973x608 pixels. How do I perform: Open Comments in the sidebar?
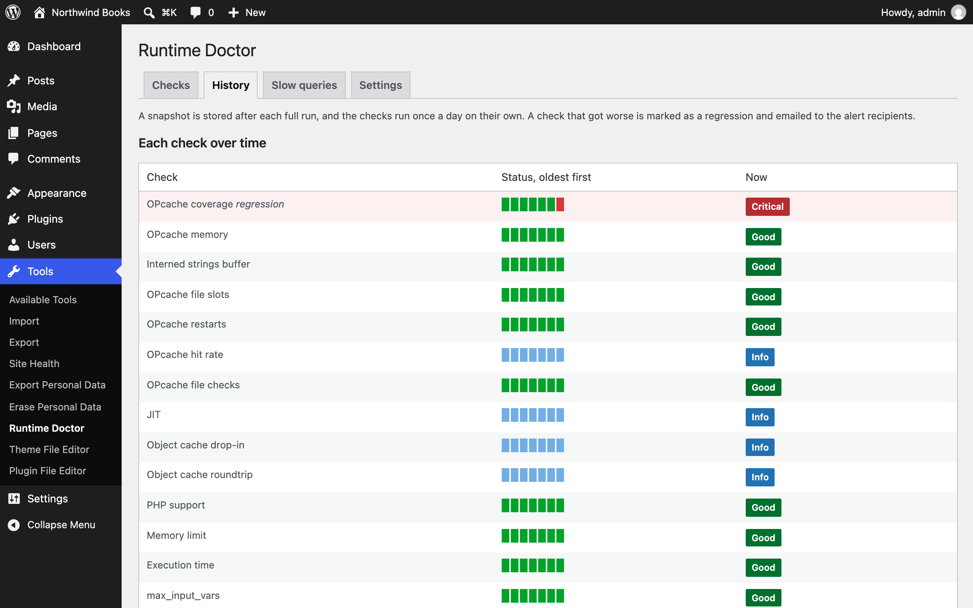(x=61, y=159)
